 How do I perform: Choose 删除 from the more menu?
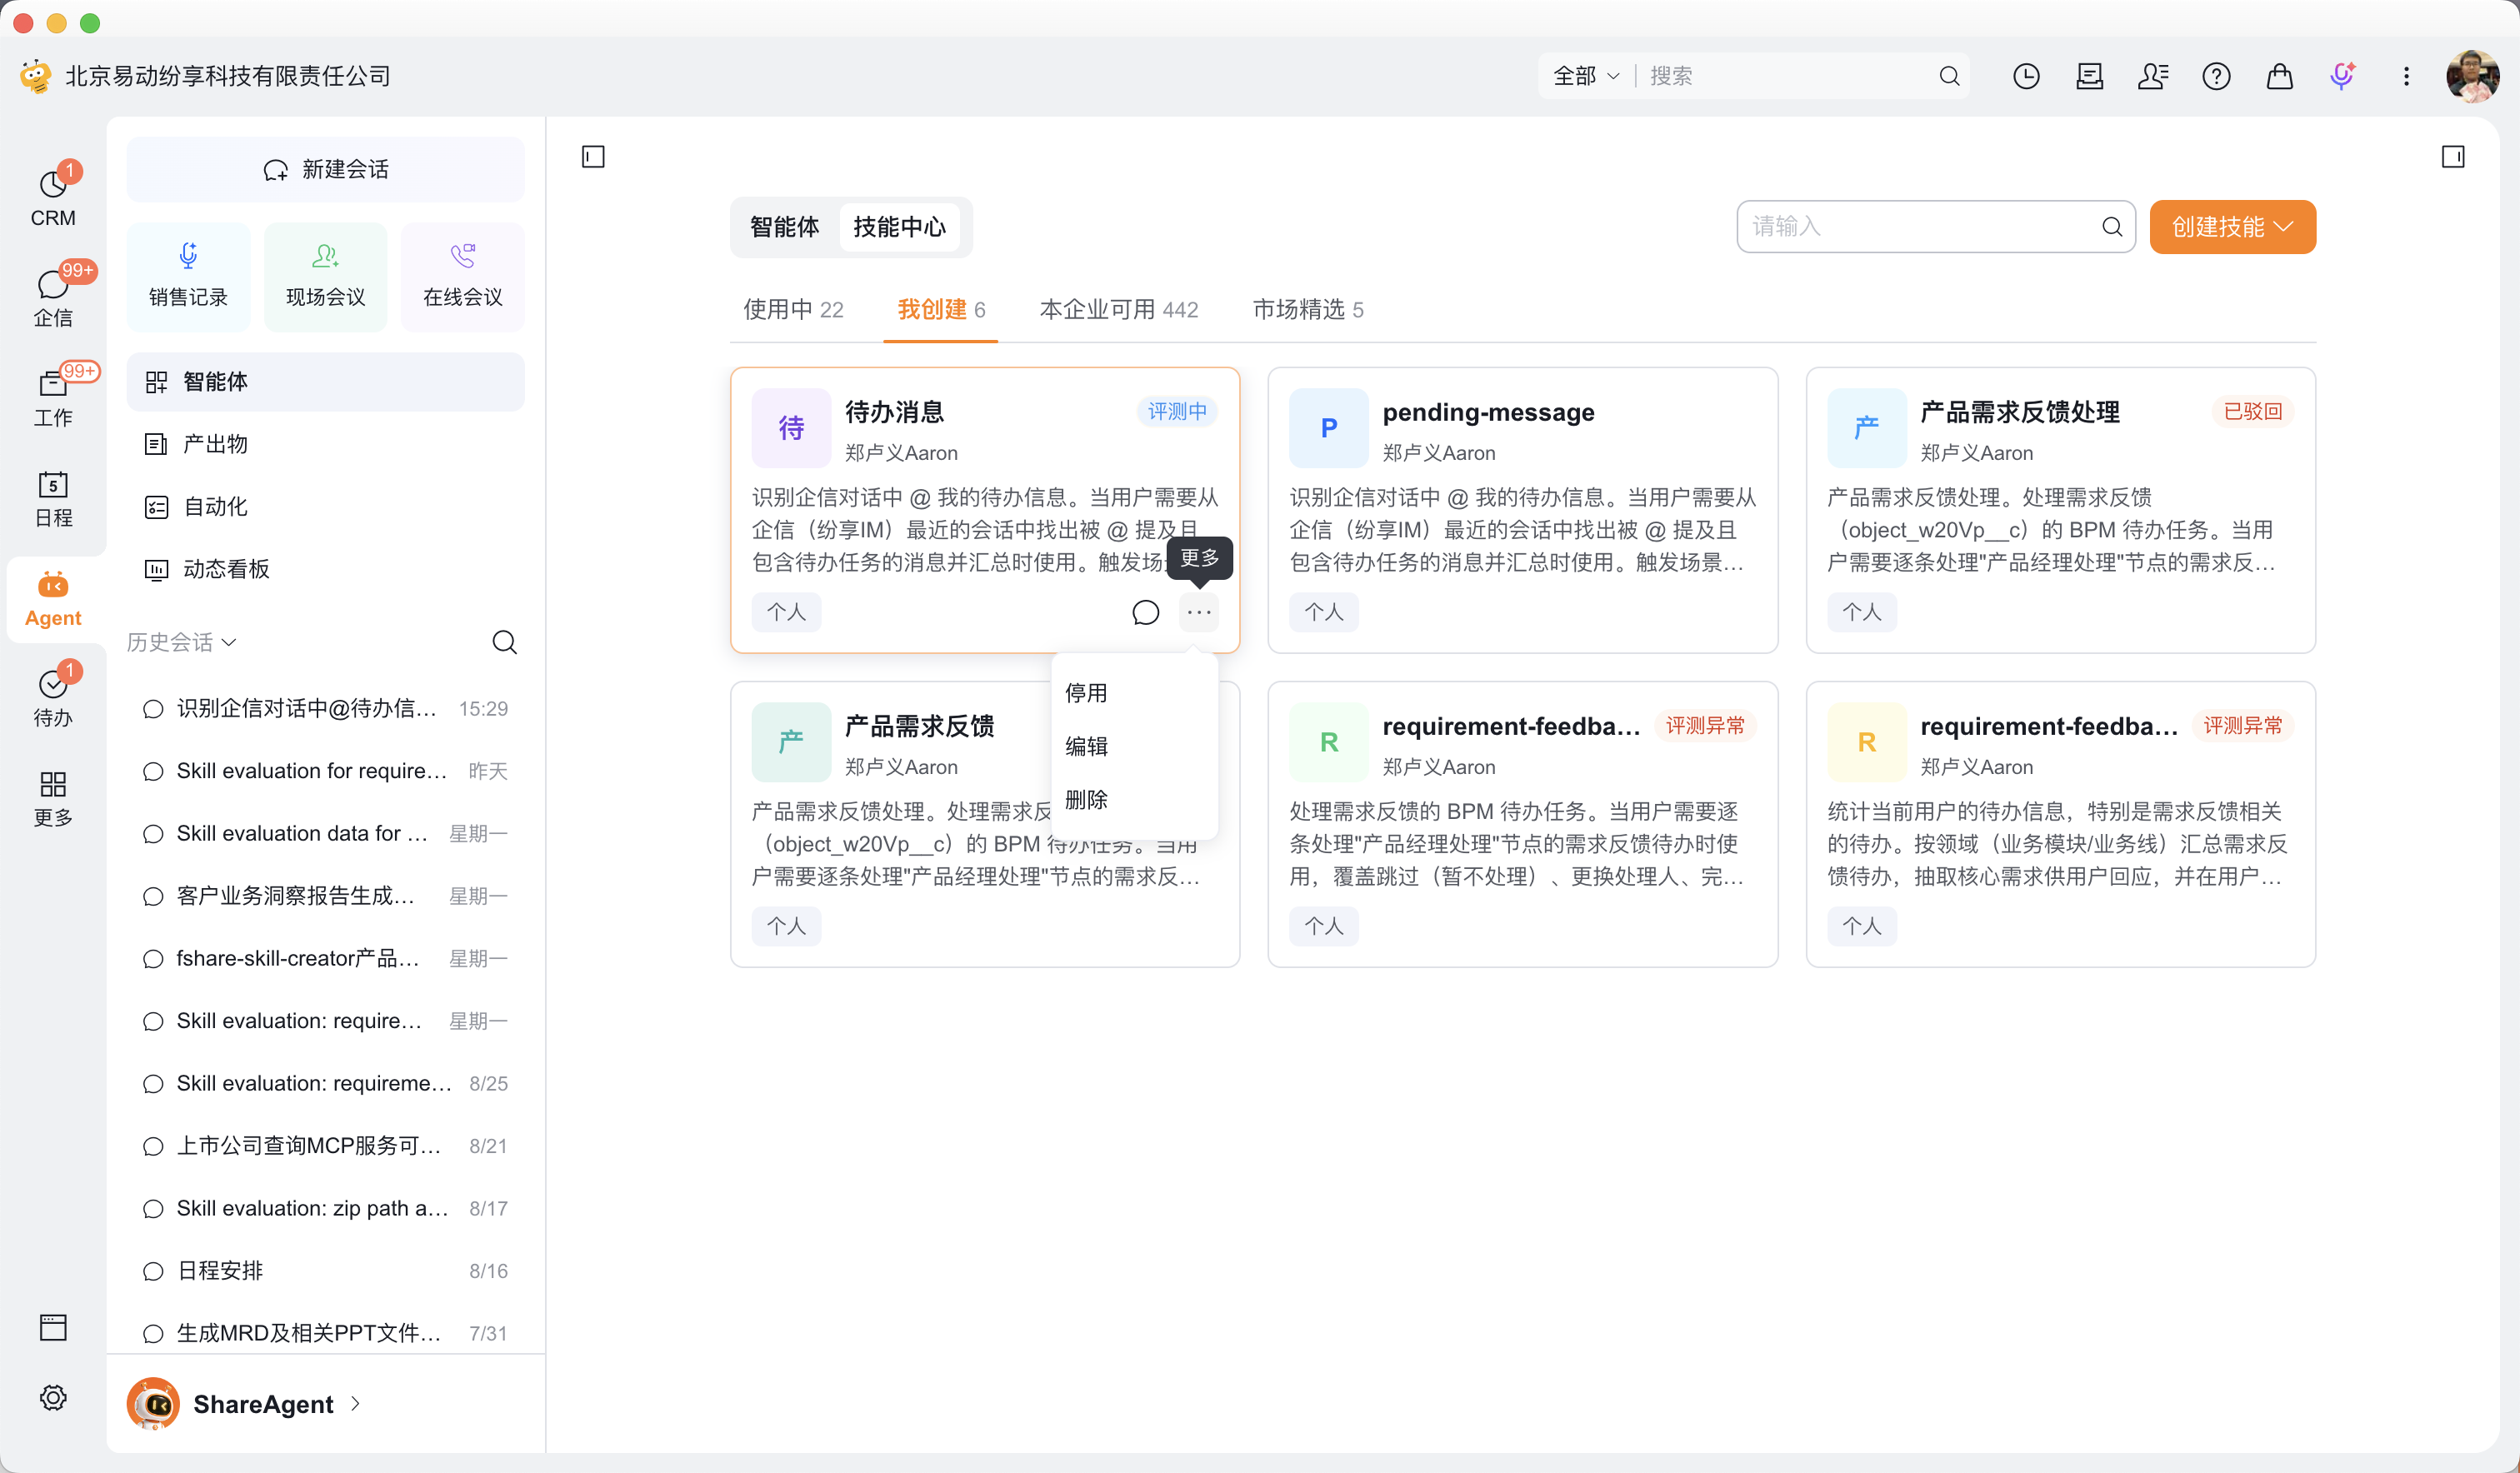[x=1135, y=800]
